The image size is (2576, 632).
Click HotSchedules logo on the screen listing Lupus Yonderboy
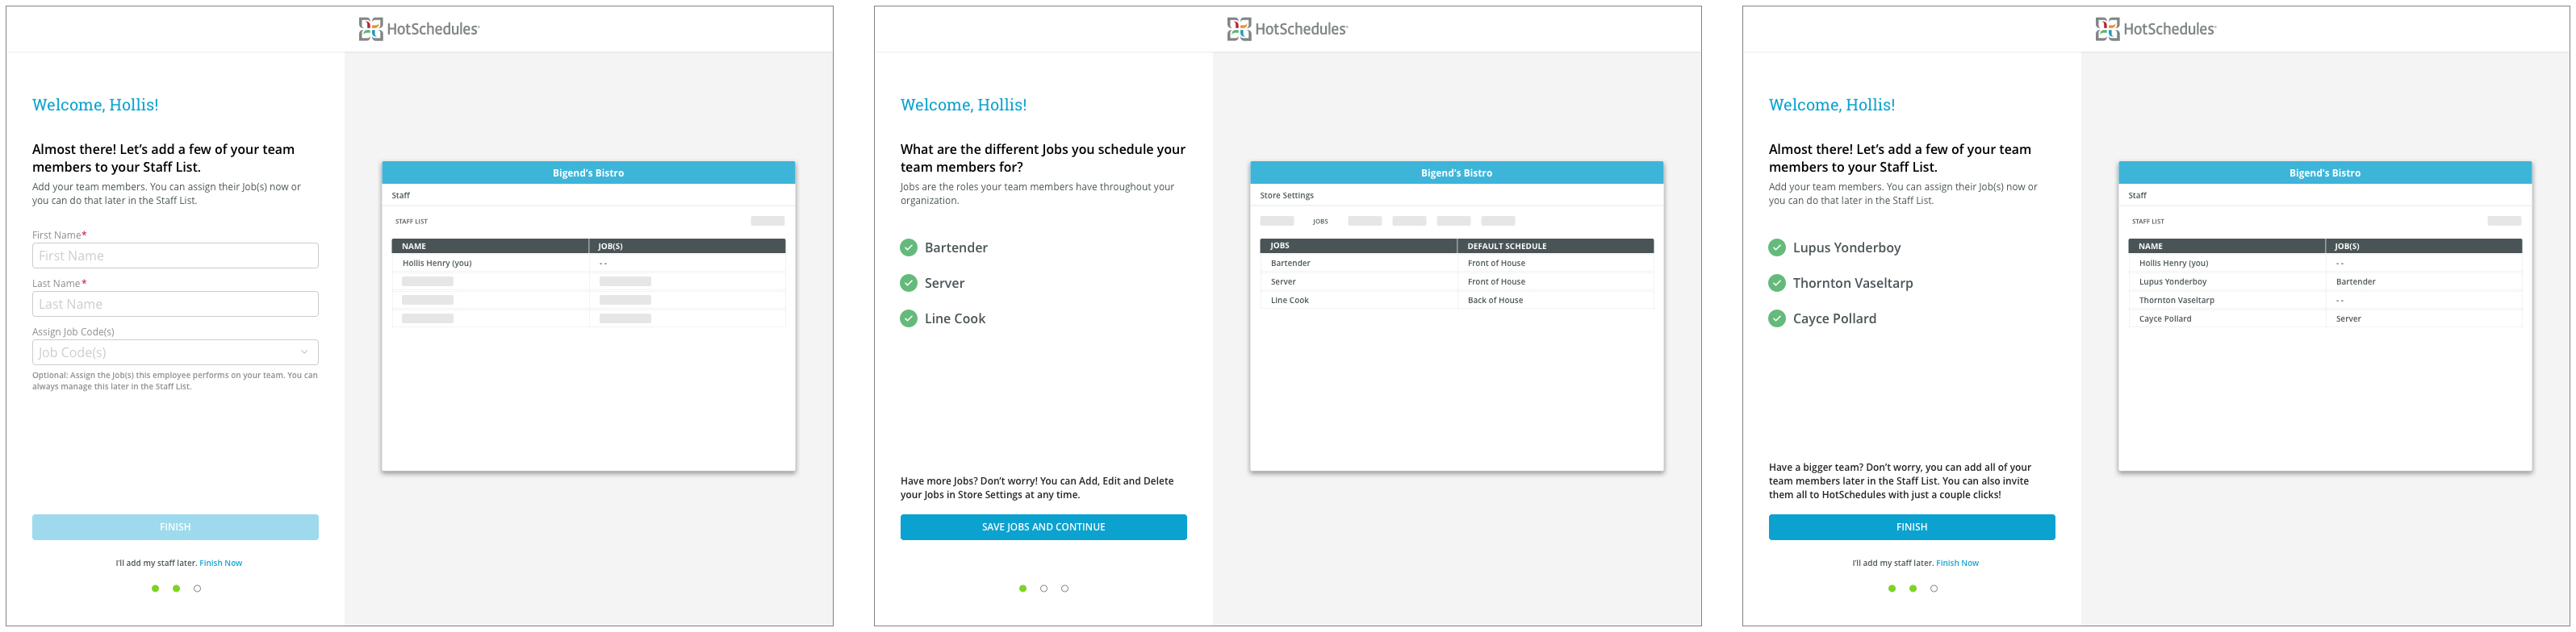tap(2155, 29)
